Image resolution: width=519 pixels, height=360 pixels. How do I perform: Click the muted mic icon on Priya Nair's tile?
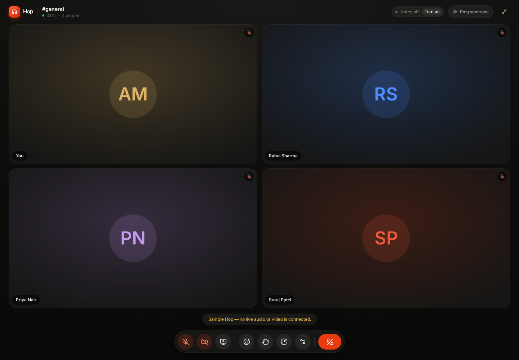[x=249, y=177]
